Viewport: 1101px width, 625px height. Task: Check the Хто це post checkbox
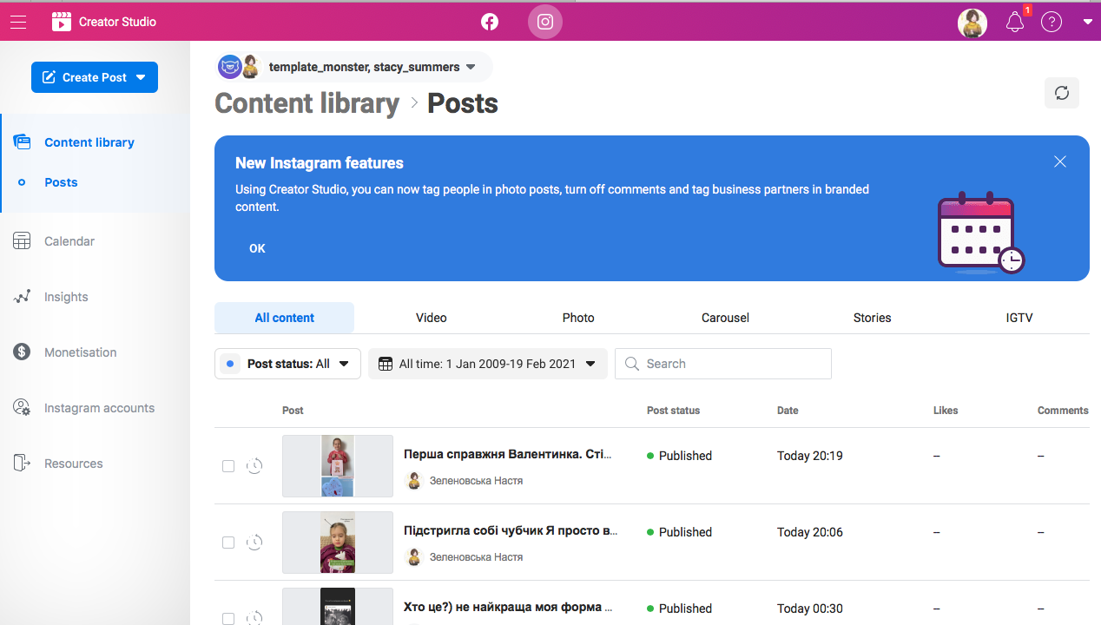(228, 618)
